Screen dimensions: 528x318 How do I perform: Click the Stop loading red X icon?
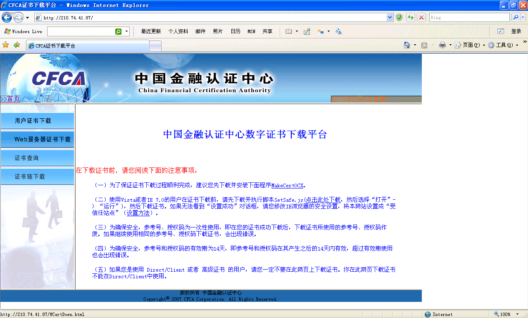[x=421, y=17]
